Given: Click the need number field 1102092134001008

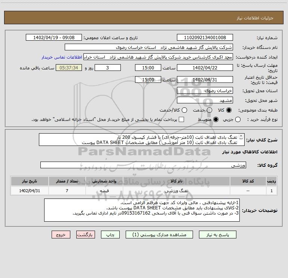Looking at the screenshot, I should pyautogui.click(x=205, y=37).
